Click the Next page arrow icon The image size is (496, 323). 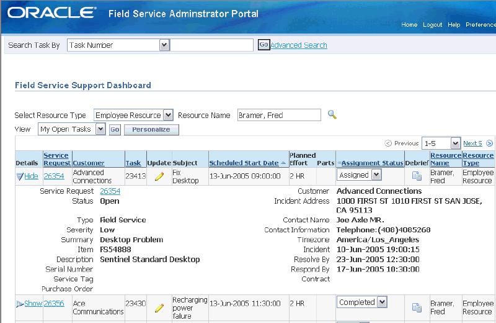[x=489, y=143]
